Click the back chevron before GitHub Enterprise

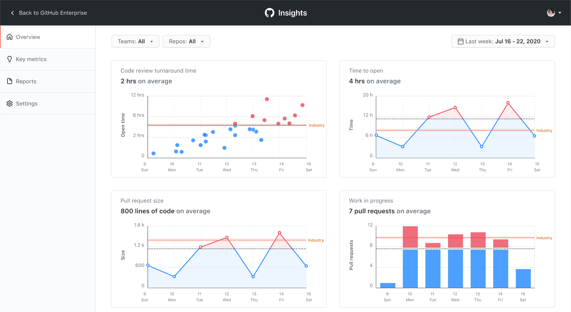(11, 13)
